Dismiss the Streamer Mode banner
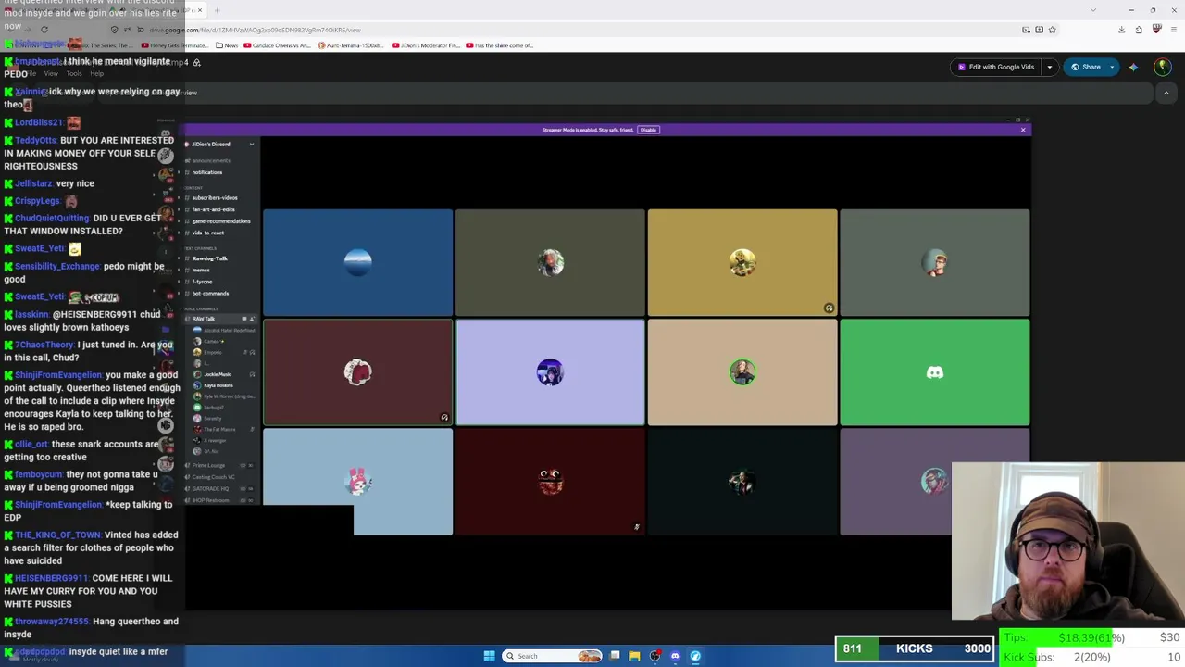Screen dimensions: 1185x667 (x=1023, y=130)
